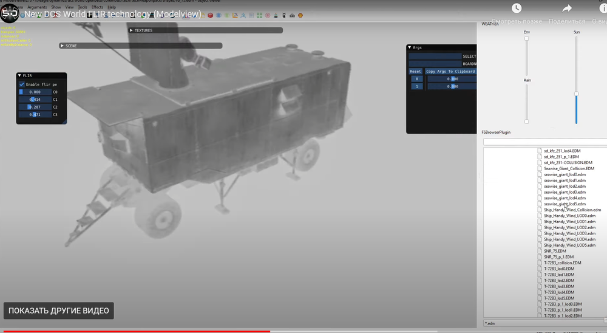Click the orange sphere toolbar icon

(x=300, y=16)
